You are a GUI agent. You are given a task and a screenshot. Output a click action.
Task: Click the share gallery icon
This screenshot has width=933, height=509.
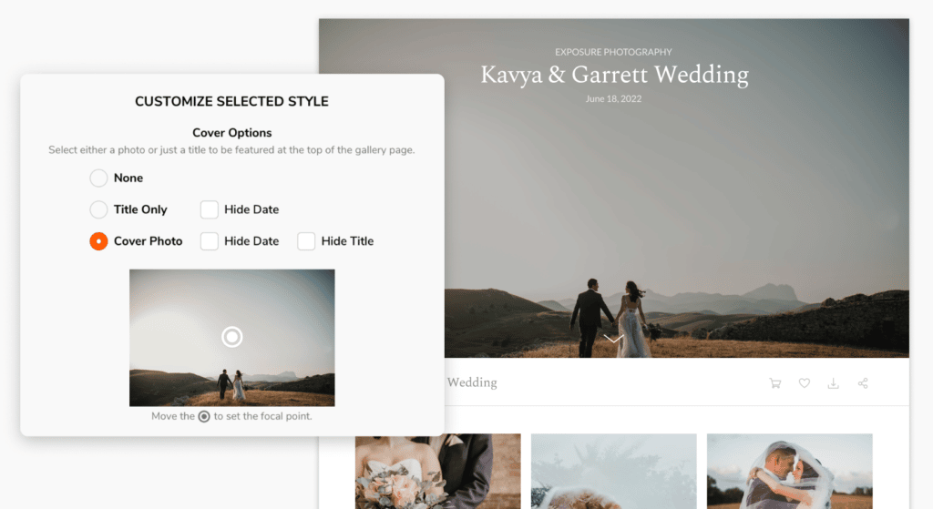pyautogui.click(x=862, y=383)
